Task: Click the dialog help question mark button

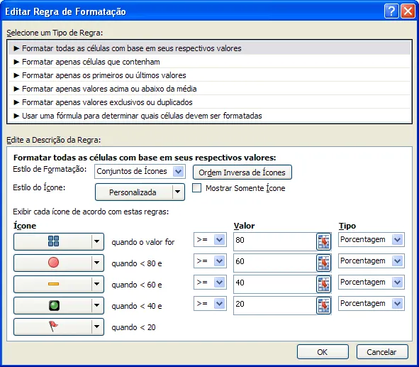Action: coord(391,11)
